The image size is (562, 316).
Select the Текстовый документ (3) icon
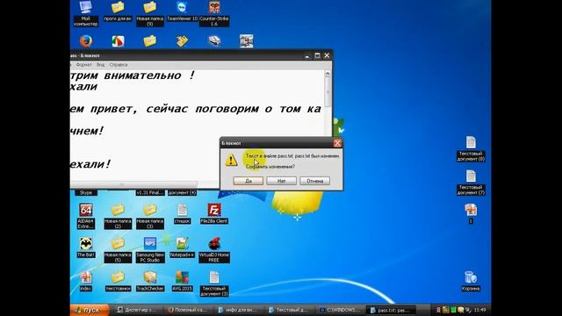tap(214, 284)
